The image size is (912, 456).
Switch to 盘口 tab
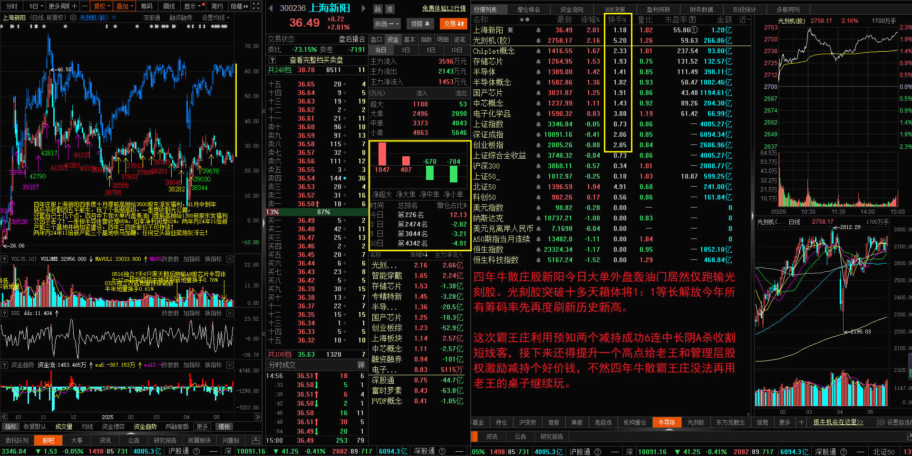376,39
